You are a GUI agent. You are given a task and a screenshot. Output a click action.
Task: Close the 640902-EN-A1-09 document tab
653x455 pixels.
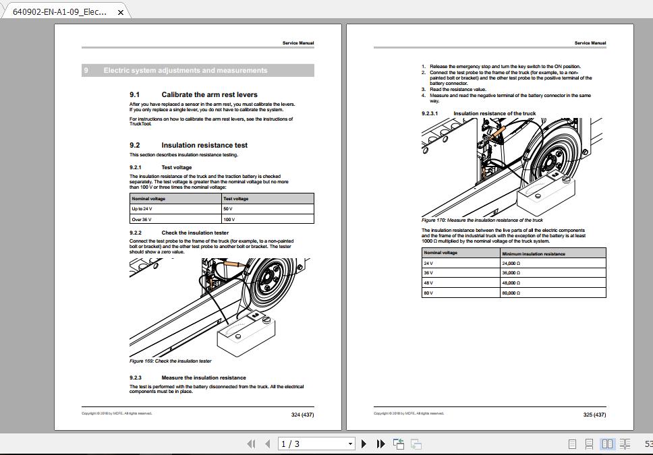[x=119, y=11]
